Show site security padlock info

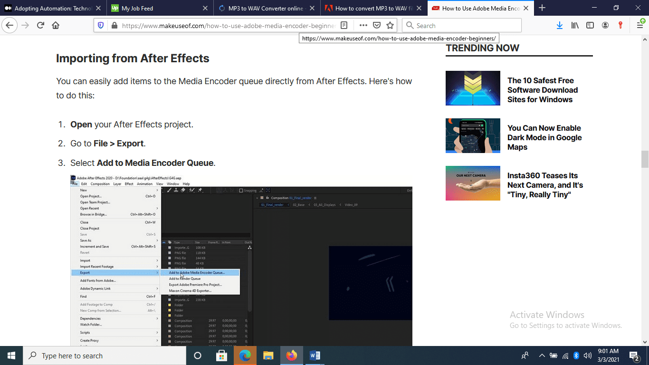[114, 26]
